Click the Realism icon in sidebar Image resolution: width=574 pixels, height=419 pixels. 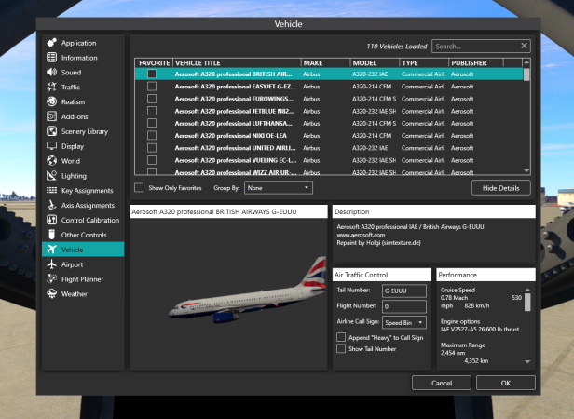(x=51, y=101)
